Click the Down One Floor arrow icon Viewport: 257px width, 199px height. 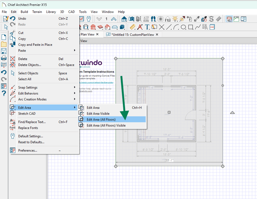pos(99,19)
